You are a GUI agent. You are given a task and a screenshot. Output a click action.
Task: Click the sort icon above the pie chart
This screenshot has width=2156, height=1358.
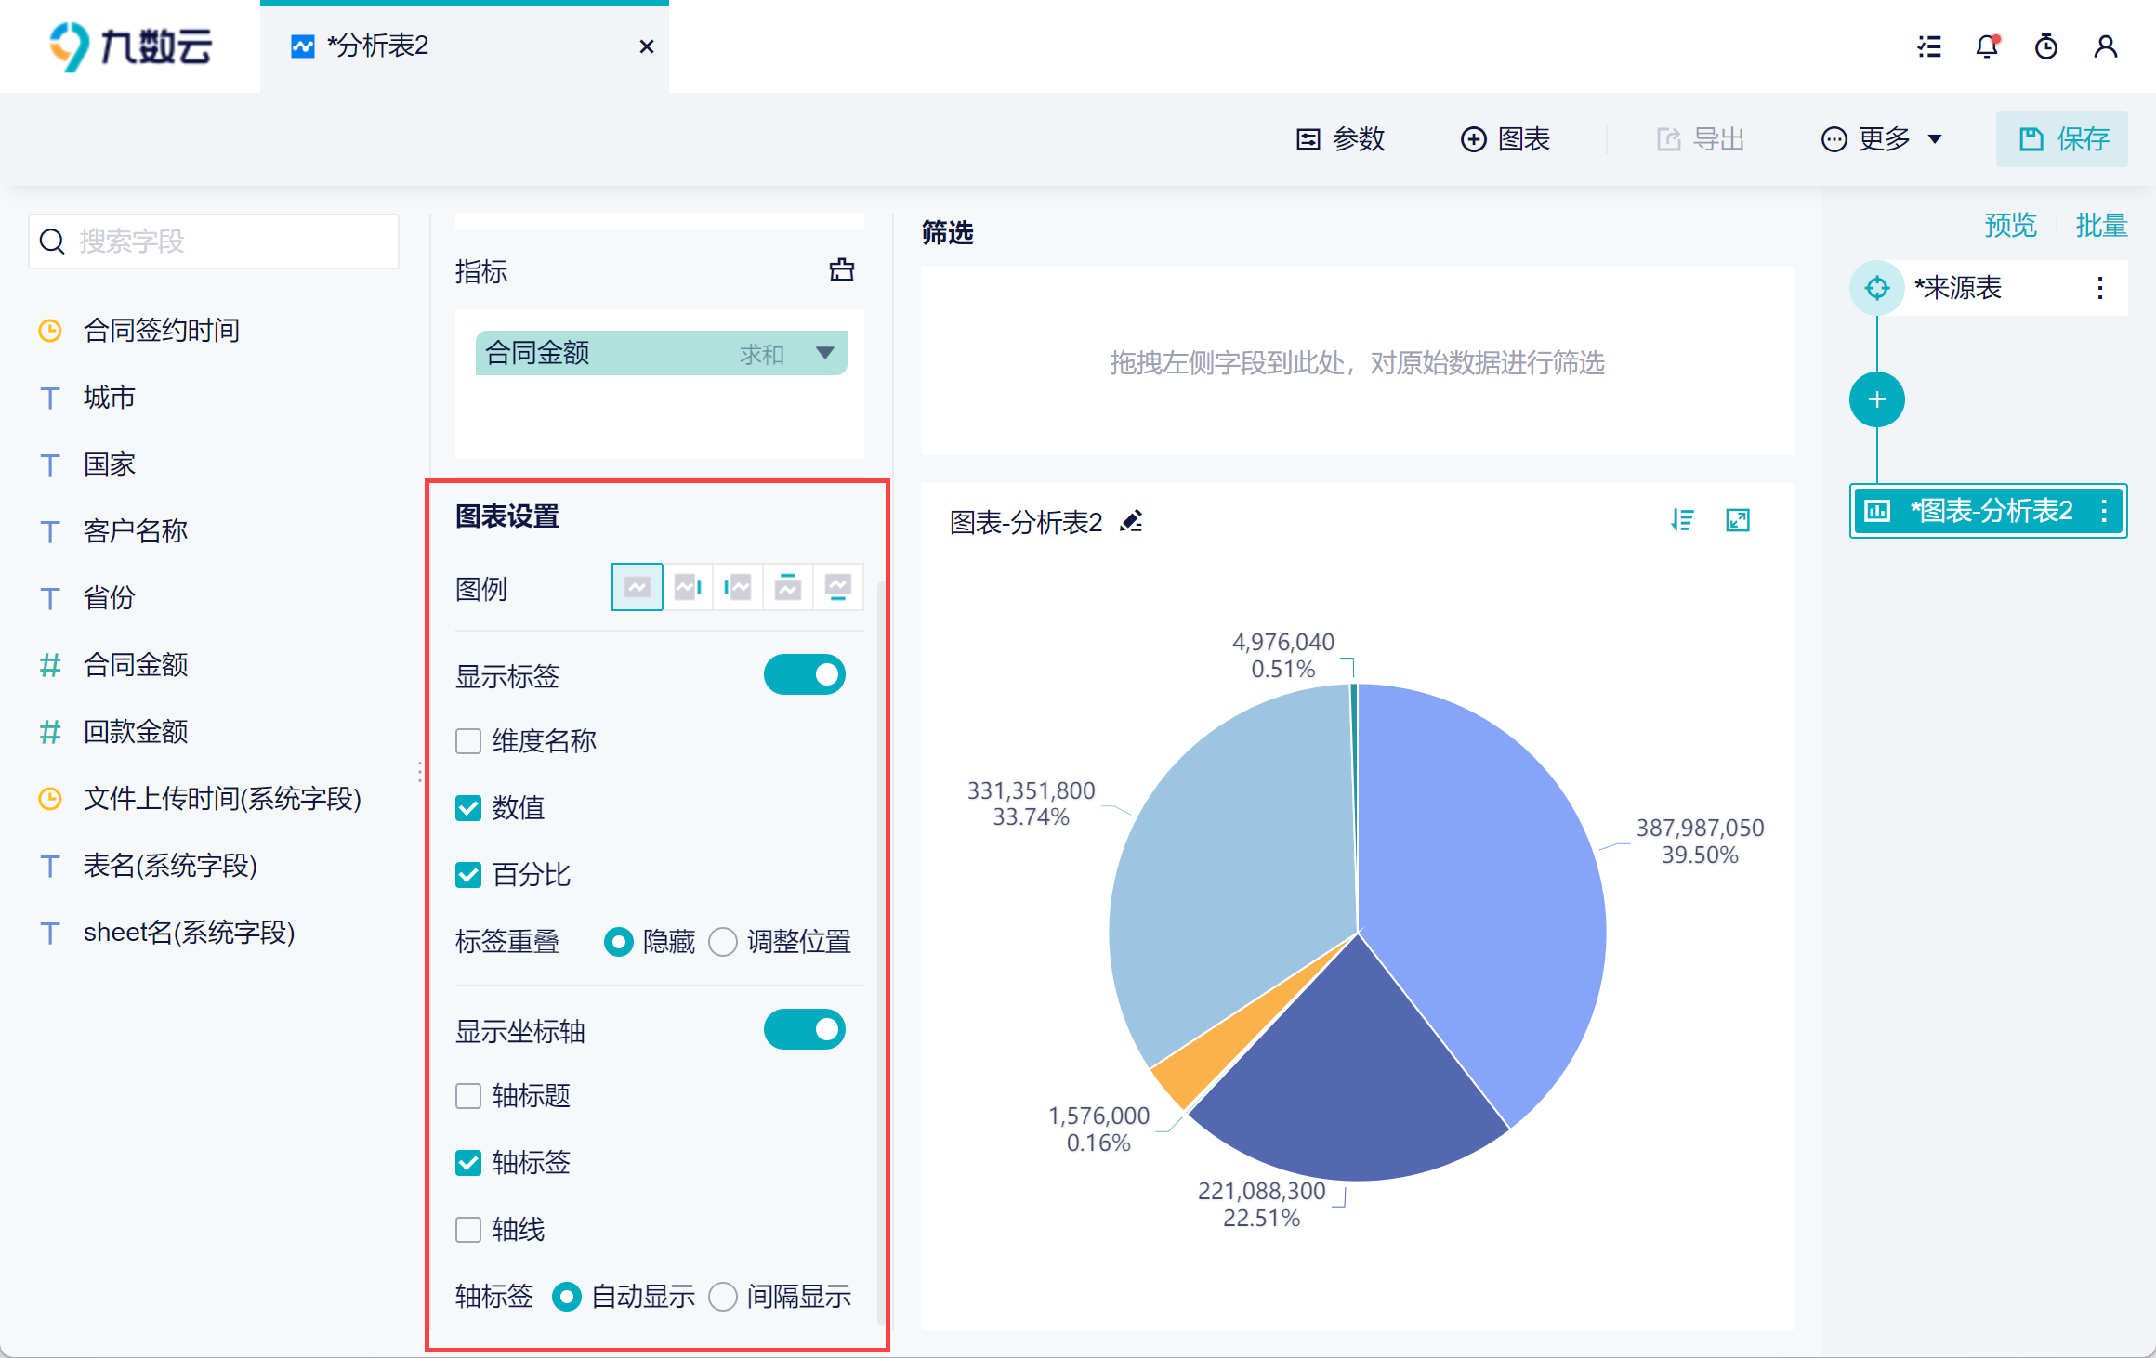[x=1682, y=520]
